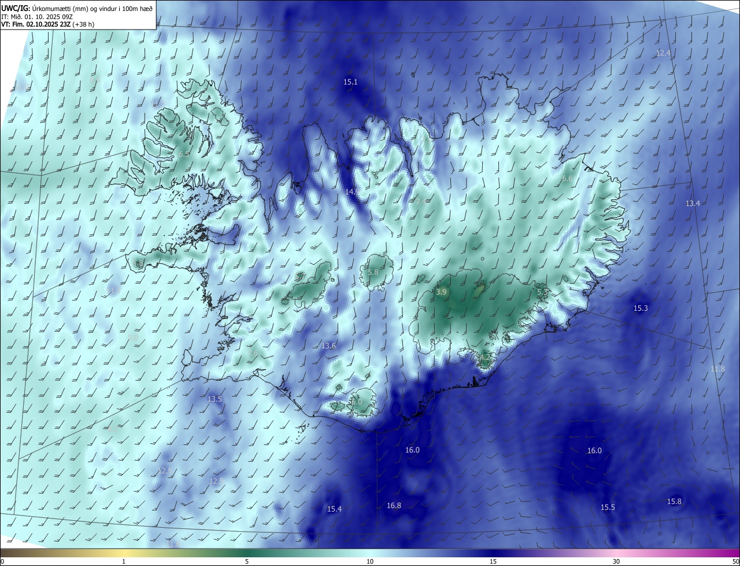Image resolution: width=740 pixels, height=566 pixels.
Task: Click the '10' tick on the color scale
Action: (x=370, y=561)
